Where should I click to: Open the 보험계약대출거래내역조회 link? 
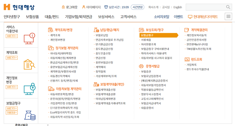click(x=110, y=103)
